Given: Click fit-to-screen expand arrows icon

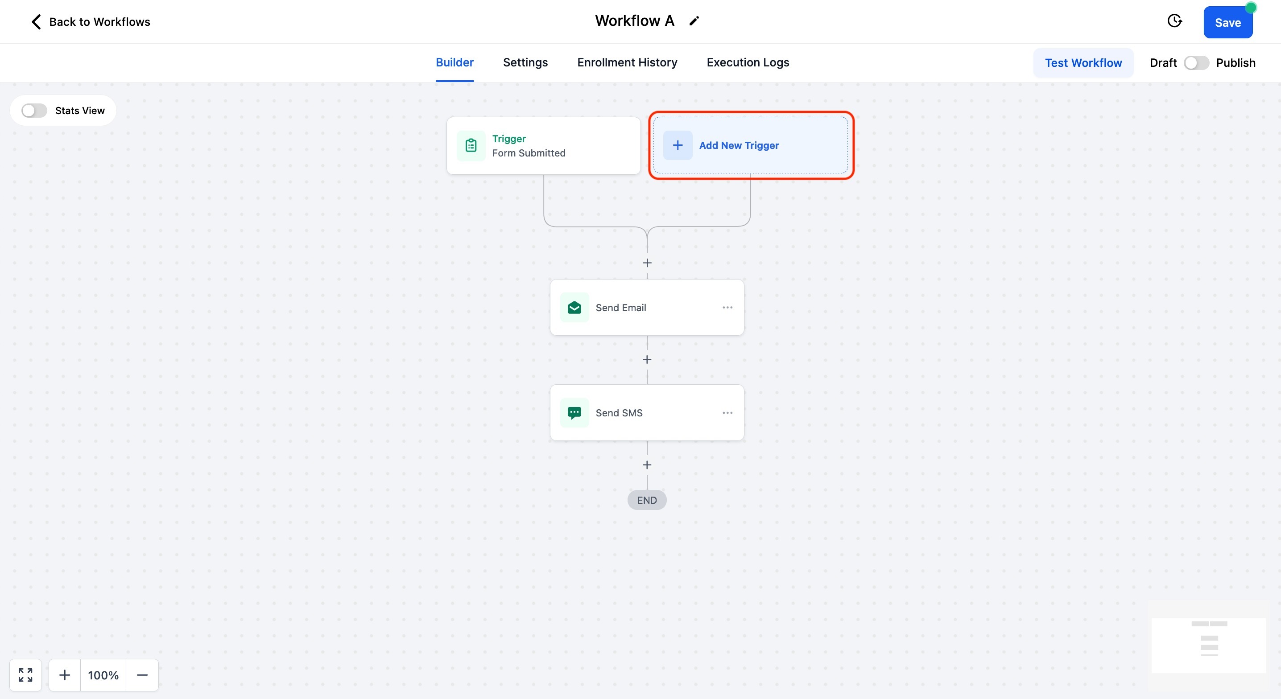Looking at the screenshot, I should (x=25, y=674).
